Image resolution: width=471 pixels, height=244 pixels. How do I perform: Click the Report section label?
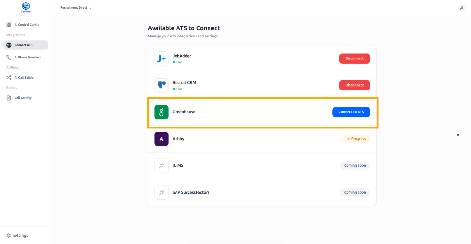12,88
